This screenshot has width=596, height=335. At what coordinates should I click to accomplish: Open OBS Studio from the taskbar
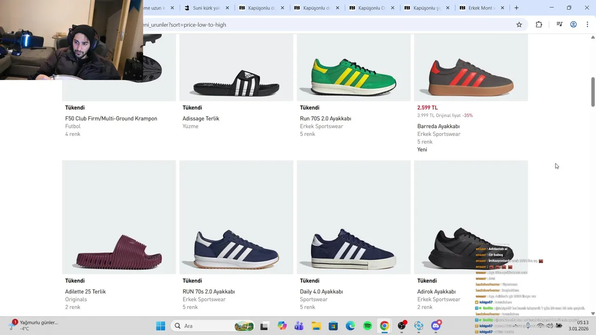click(x=402, y=326)
